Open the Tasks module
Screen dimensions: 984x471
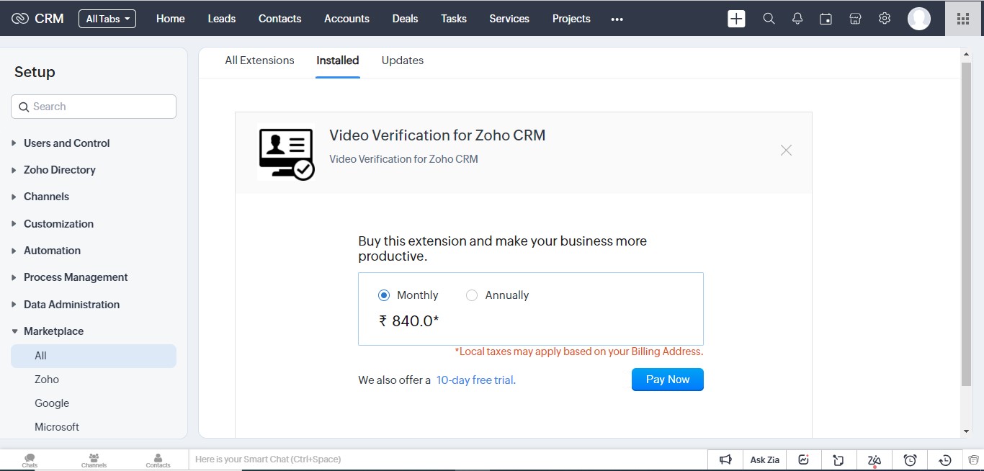(454, 19)
